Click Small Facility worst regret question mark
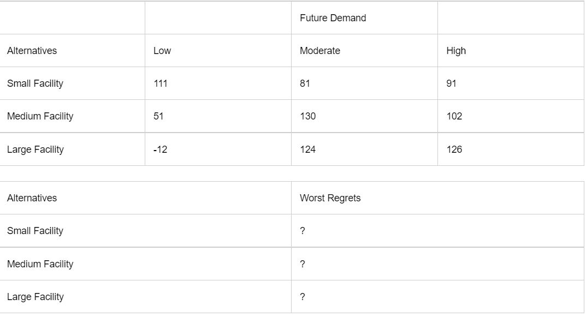The width and height of the screenshot is (586, 317). click(303, 231)
